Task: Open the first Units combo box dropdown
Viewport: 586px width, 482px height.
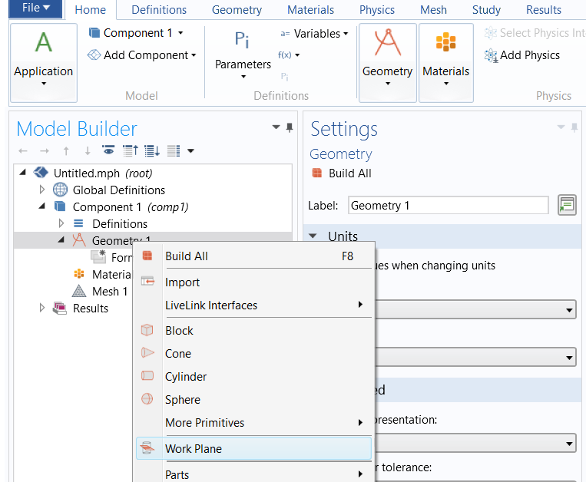Action: tap(569, 310)
